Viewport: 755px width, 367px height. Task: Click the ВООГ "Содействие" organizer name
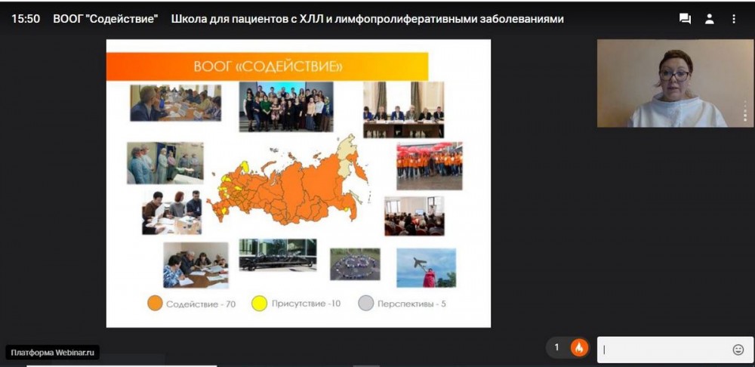(106, 20)
